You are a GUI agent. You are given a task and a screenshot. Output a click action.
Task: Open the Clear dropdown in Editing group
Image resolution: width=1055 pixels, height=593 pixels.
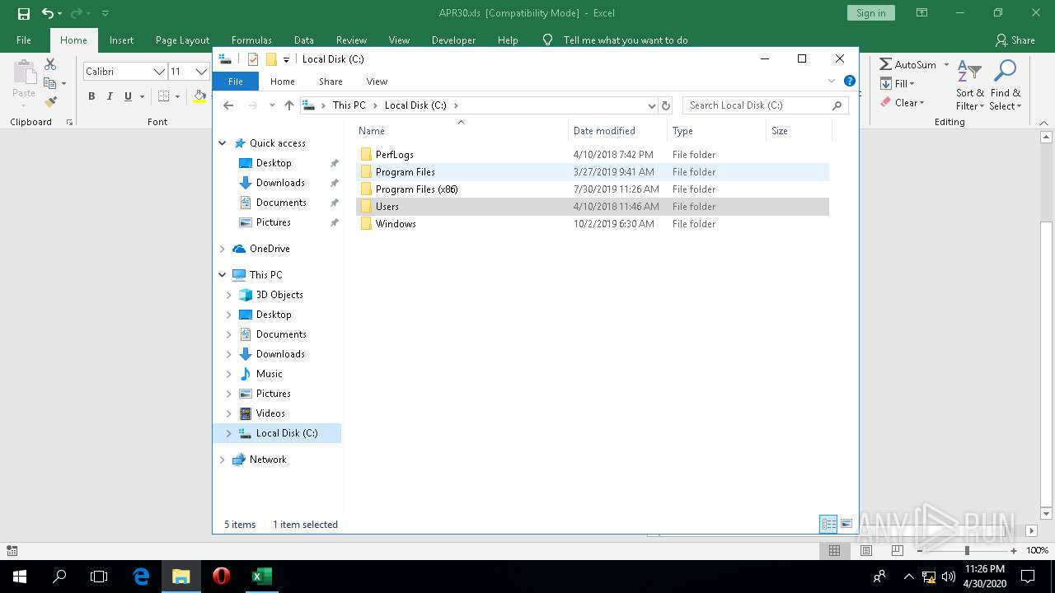[903, 103]
